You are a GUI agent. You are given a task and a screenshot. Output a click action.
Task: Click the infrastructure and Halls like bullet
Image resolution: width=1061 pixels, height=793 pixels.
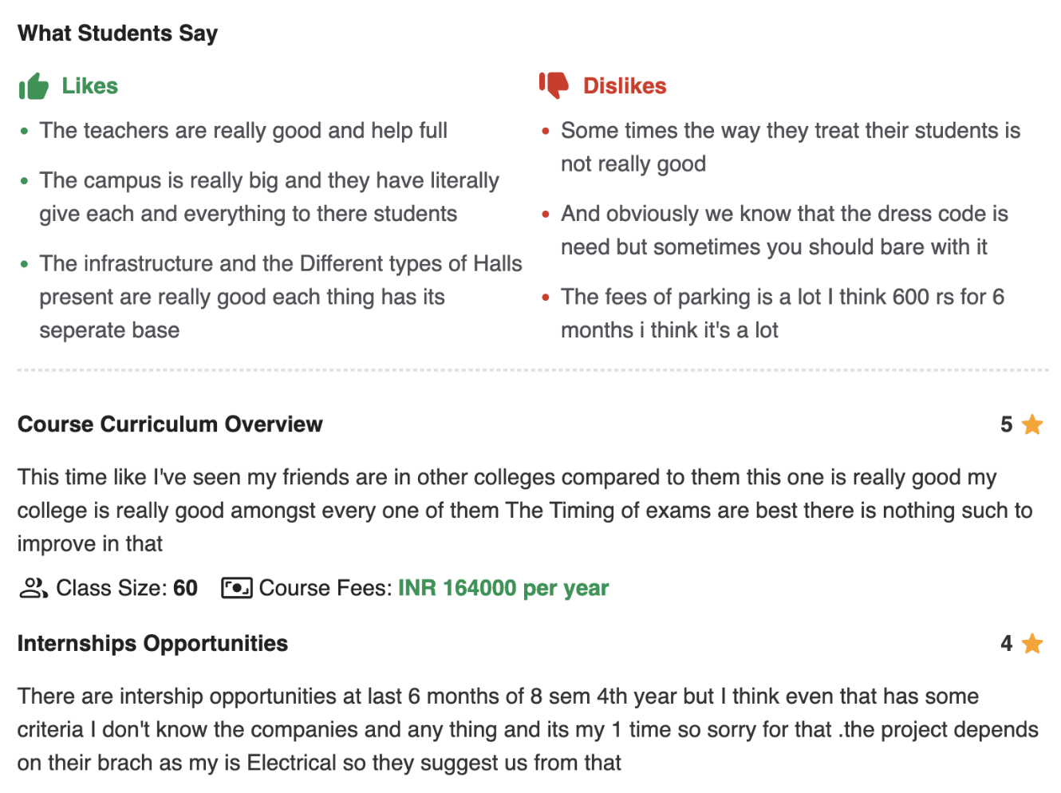[x=280, y=297]
